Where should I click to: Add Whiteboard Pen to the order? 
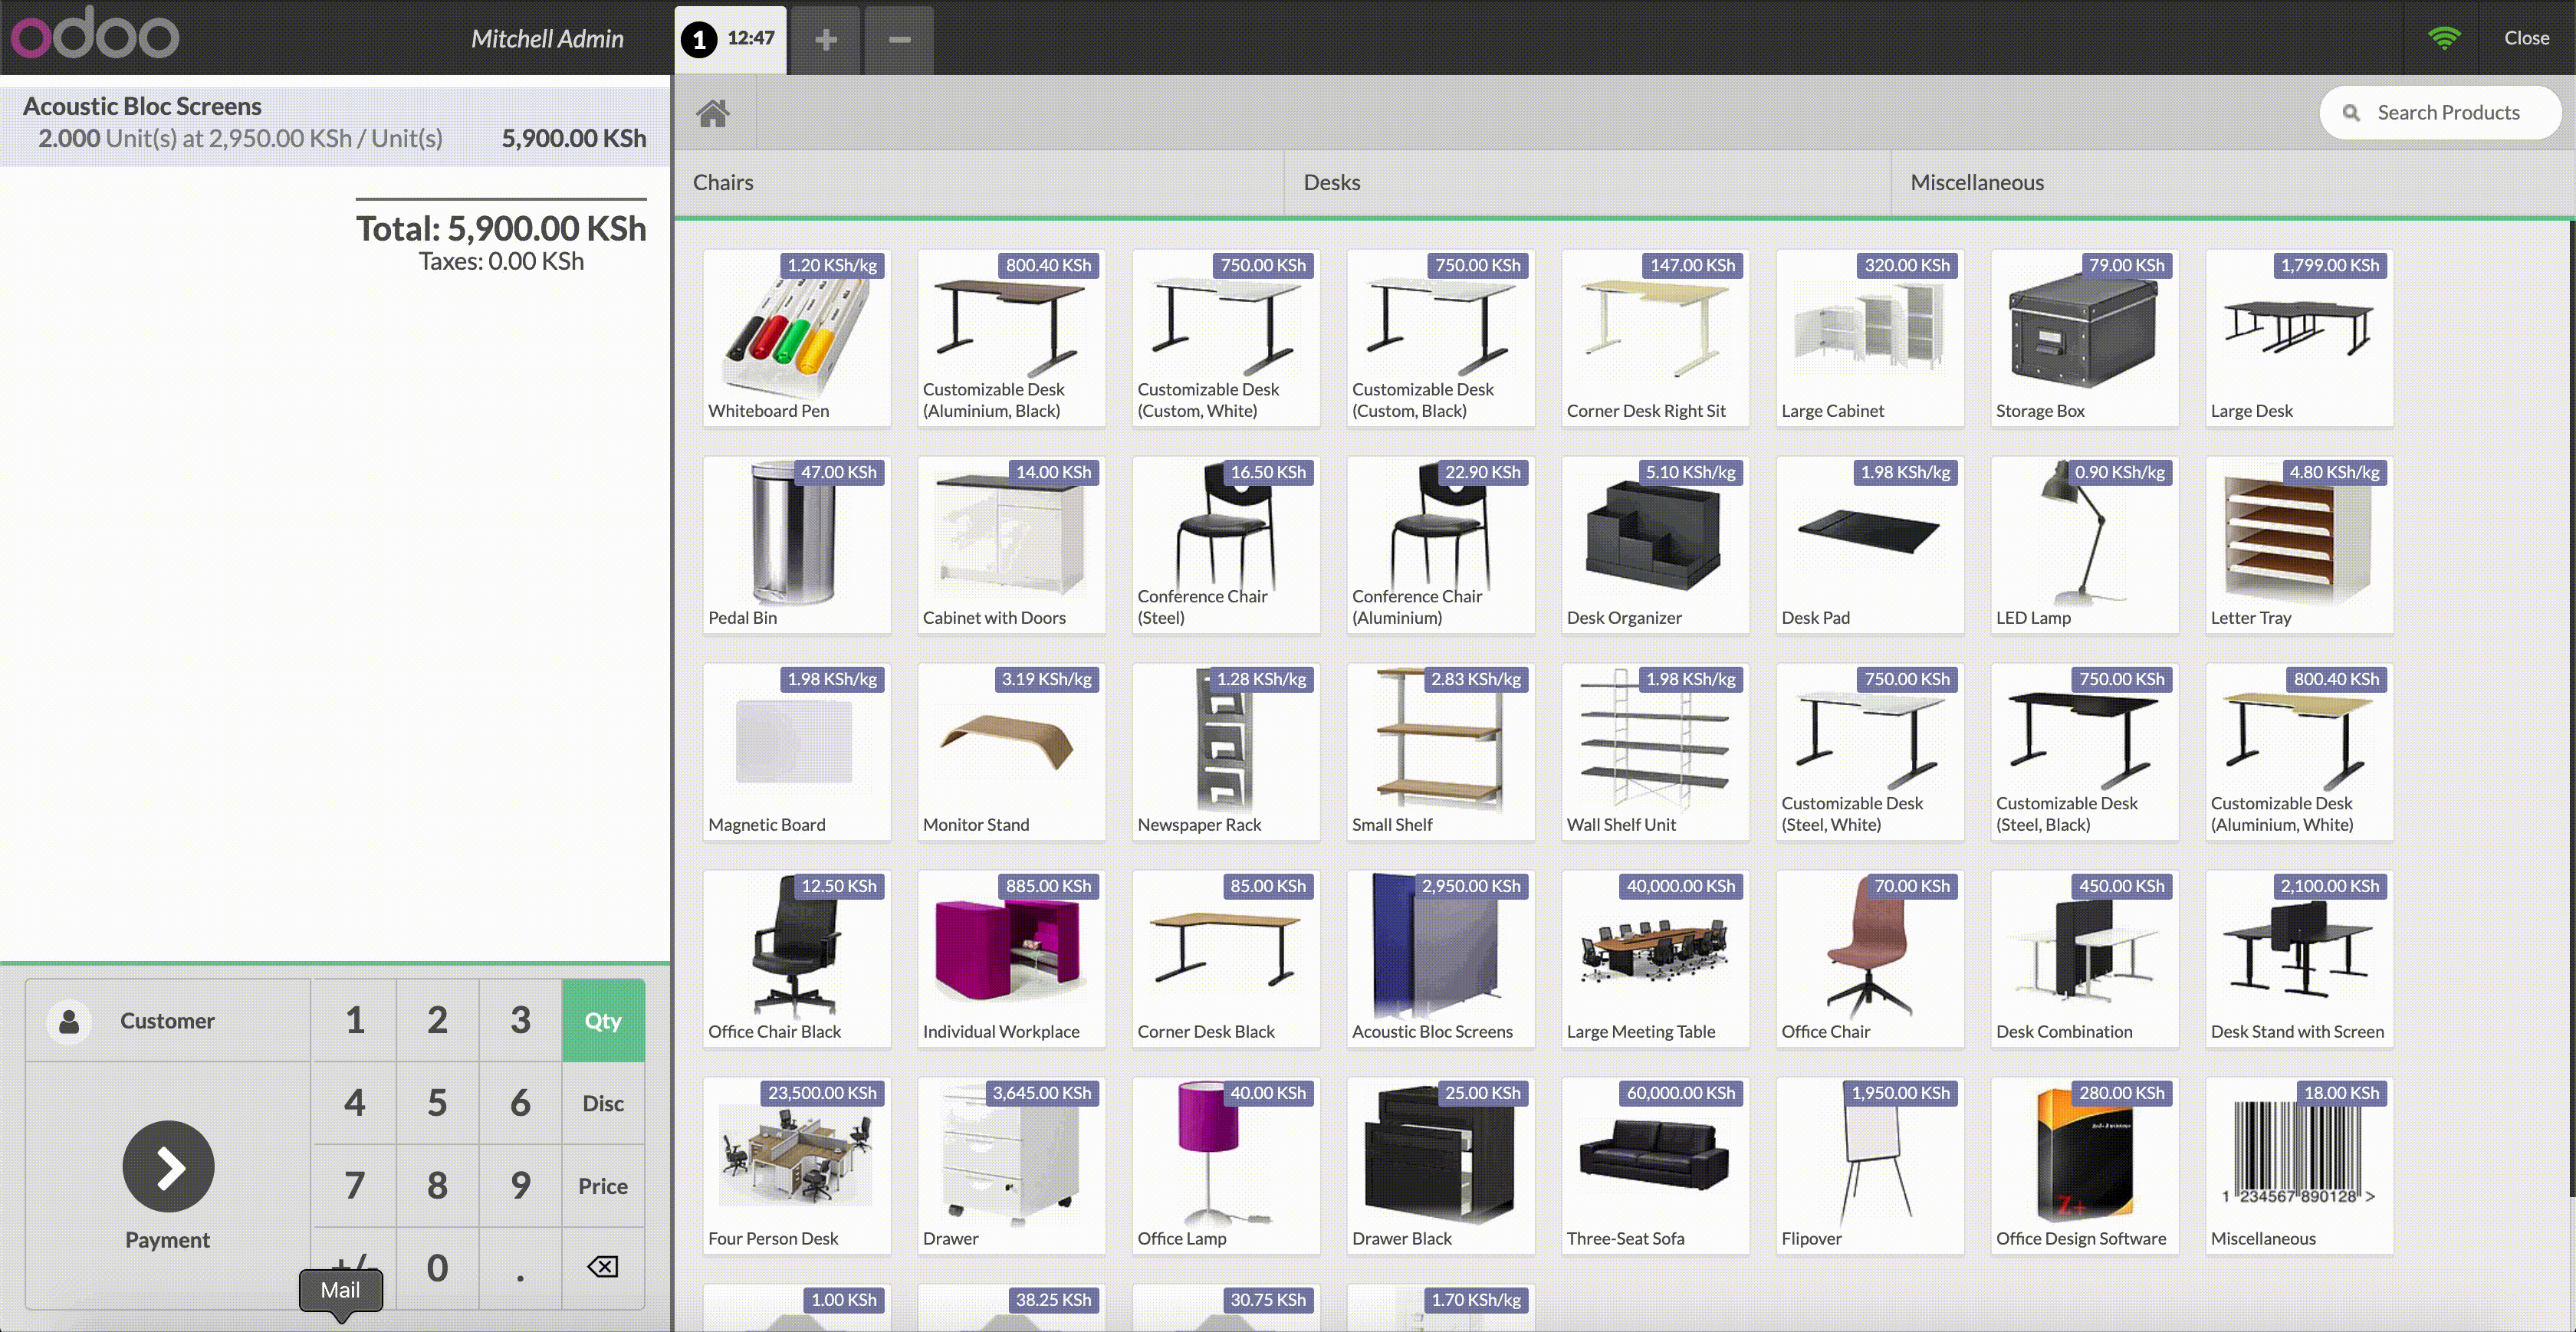pyautogui.click(x=796, y=338)
